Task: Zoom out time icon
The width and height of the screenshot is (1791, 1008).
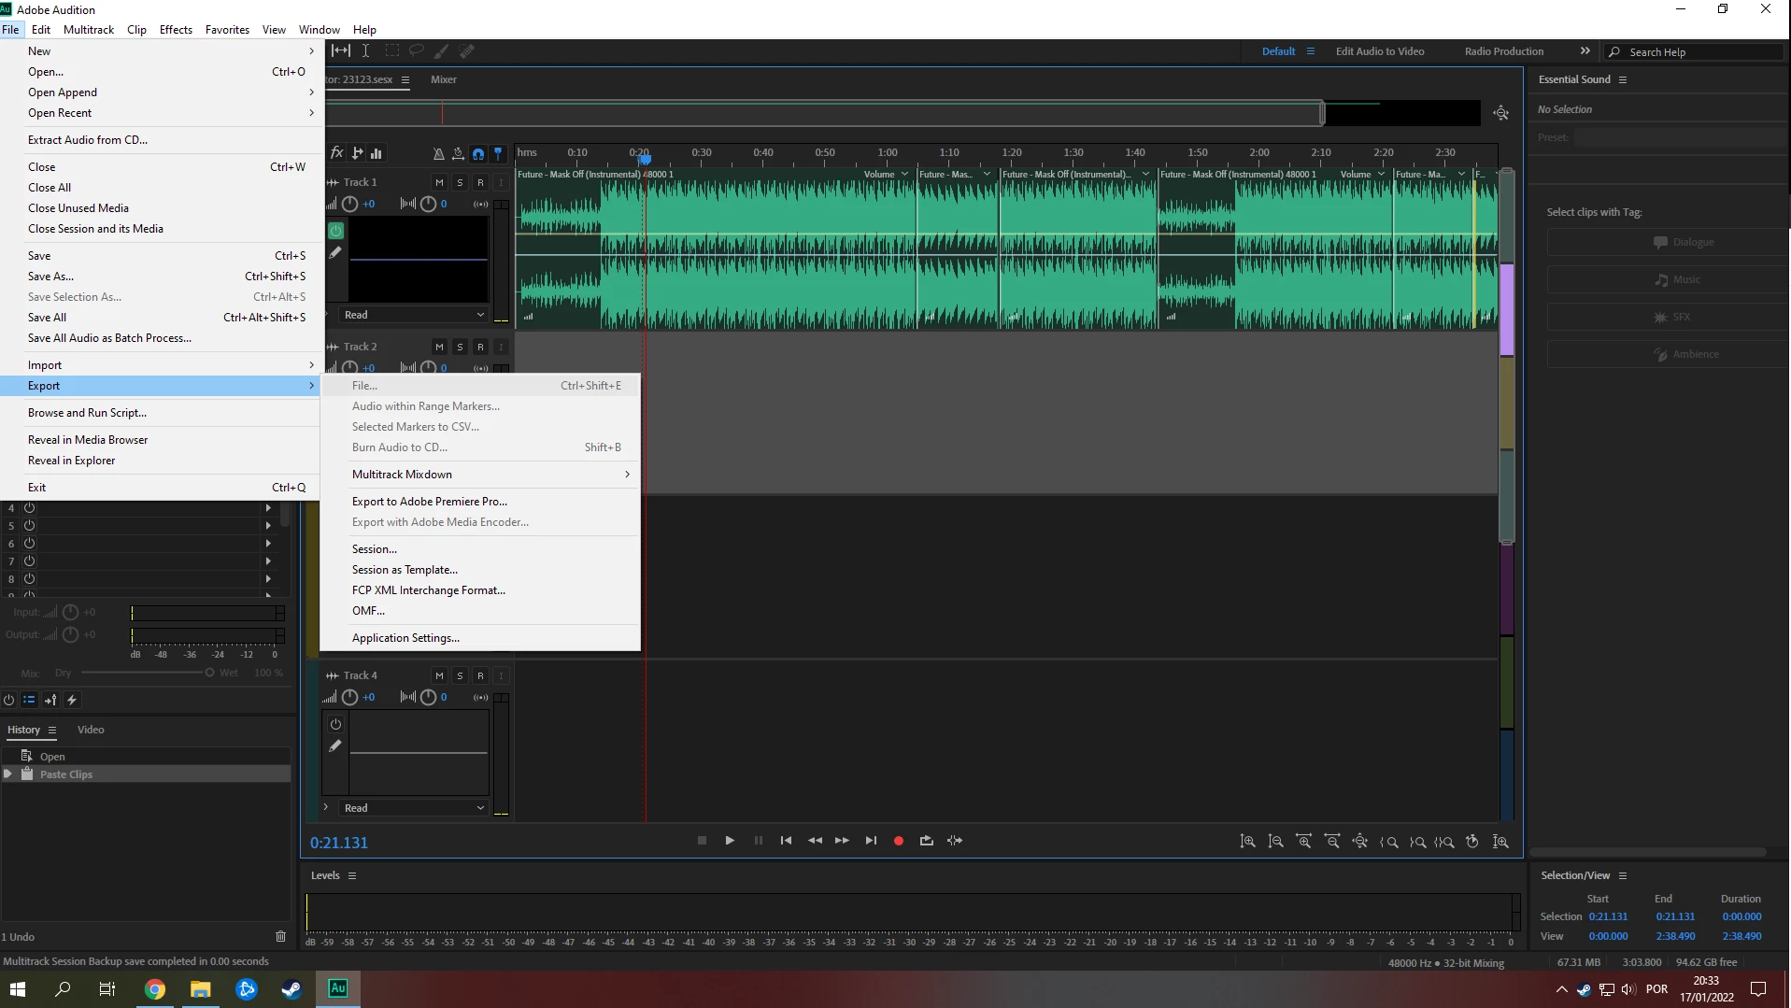Action: 1332,842
